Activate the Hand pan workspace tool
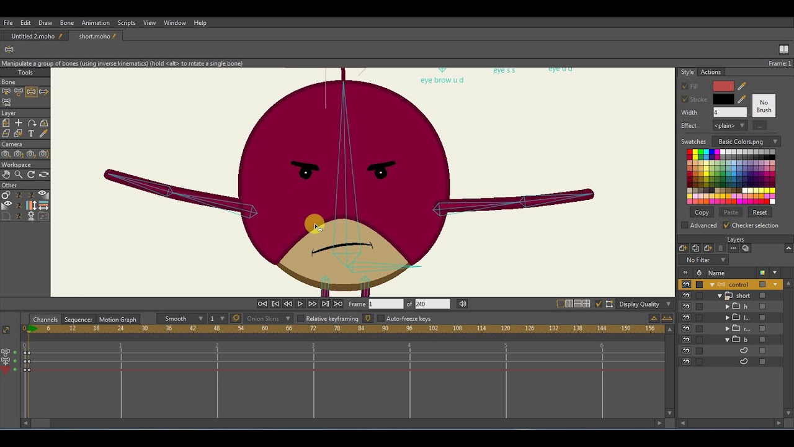The width and height of the screenshot is (794, 447). (x=6, y=174)
